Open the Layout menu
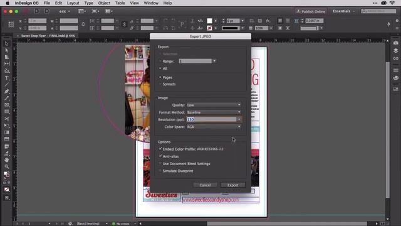Viewport: 401px width, 226px height. (73, 3)
